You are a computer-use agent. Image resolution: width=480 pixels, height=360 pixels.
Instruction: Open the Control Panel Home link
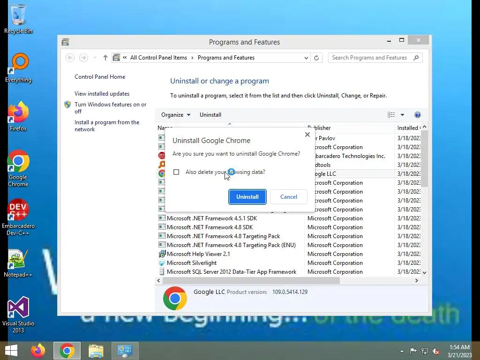[100, 77]
